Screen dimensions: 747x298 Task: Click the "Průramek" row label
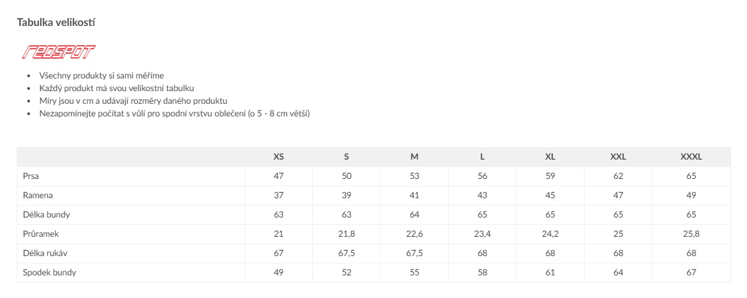point(41,234)
